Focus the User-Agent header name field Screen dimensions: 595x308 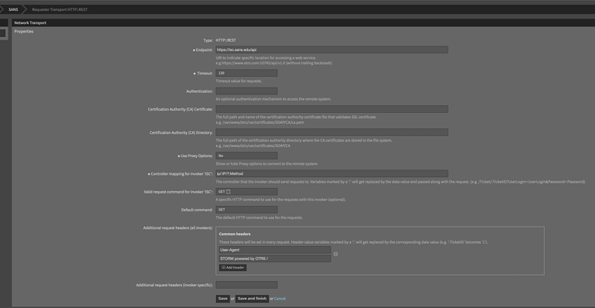(x=275, y=250)
